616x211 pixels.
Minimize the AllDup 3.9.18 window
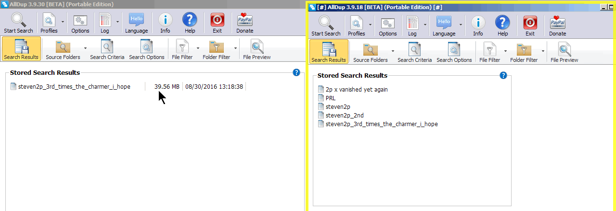coord(604,7)
